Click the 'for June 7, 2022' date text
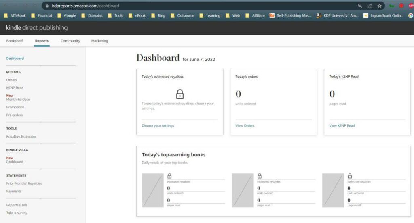The image size is (414, 223). tap(199, 60)
